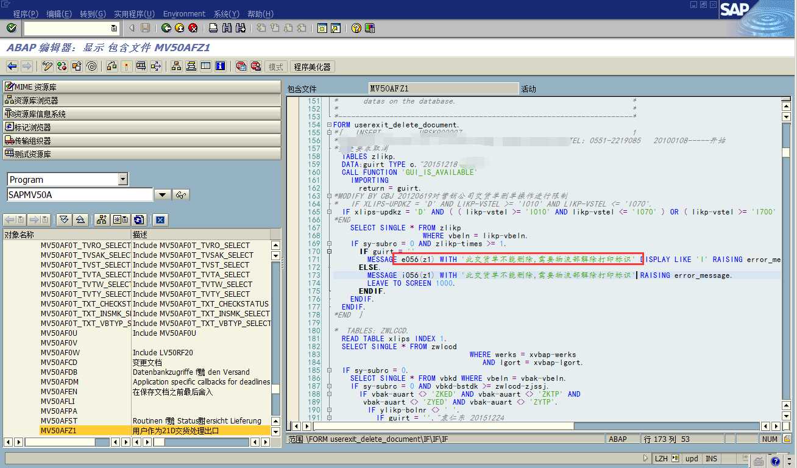The width and height of the screenshot is (797, 468).
Task: Click the Fullscreen on/off icon
Action: [206, 66]
